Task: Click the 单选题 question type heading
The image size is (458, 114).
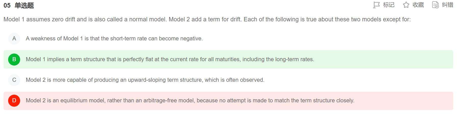Action: pyautogui.click(x=24, y=6)
